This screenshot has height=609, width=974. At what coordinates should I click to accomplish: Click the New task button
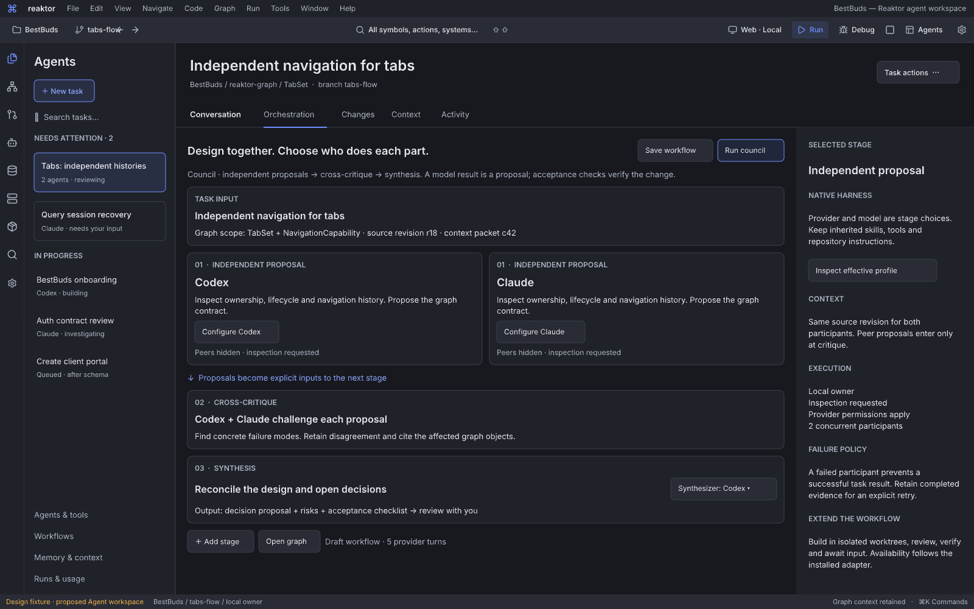tap(64, 91)
